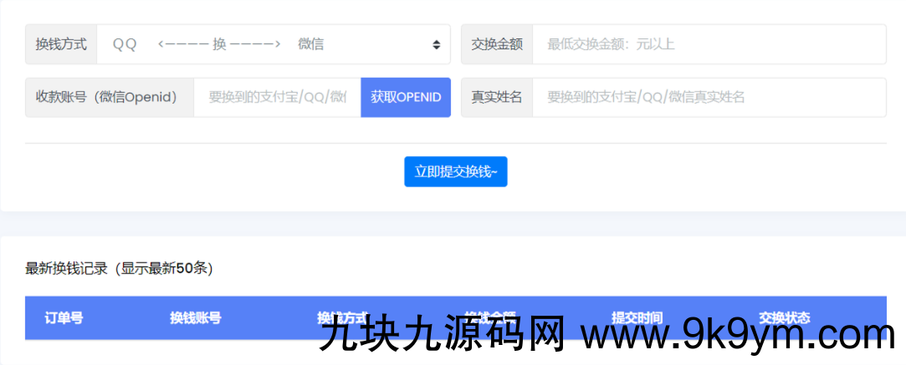Screen dimensions: 906x365
Task: Submit the form with 立即提交换钱~ button
Action: pyautogui.click(x=455, y=171)
